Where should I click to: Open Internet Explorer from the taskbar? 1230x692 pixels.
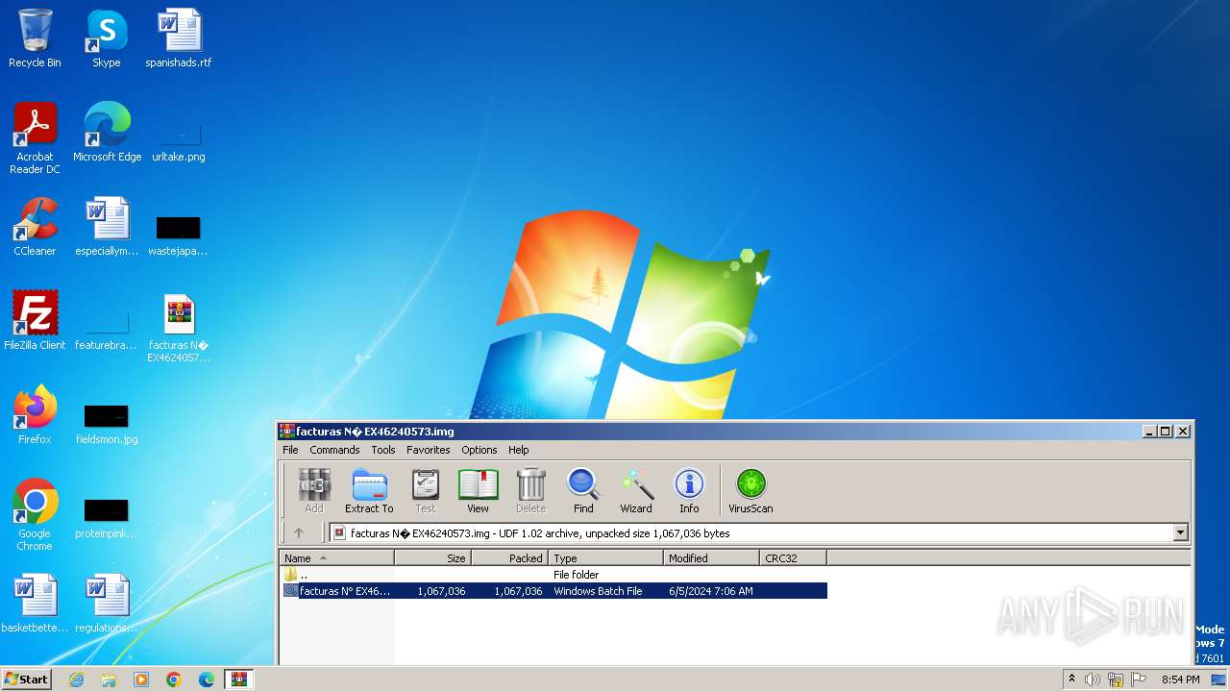click(76, 680)
